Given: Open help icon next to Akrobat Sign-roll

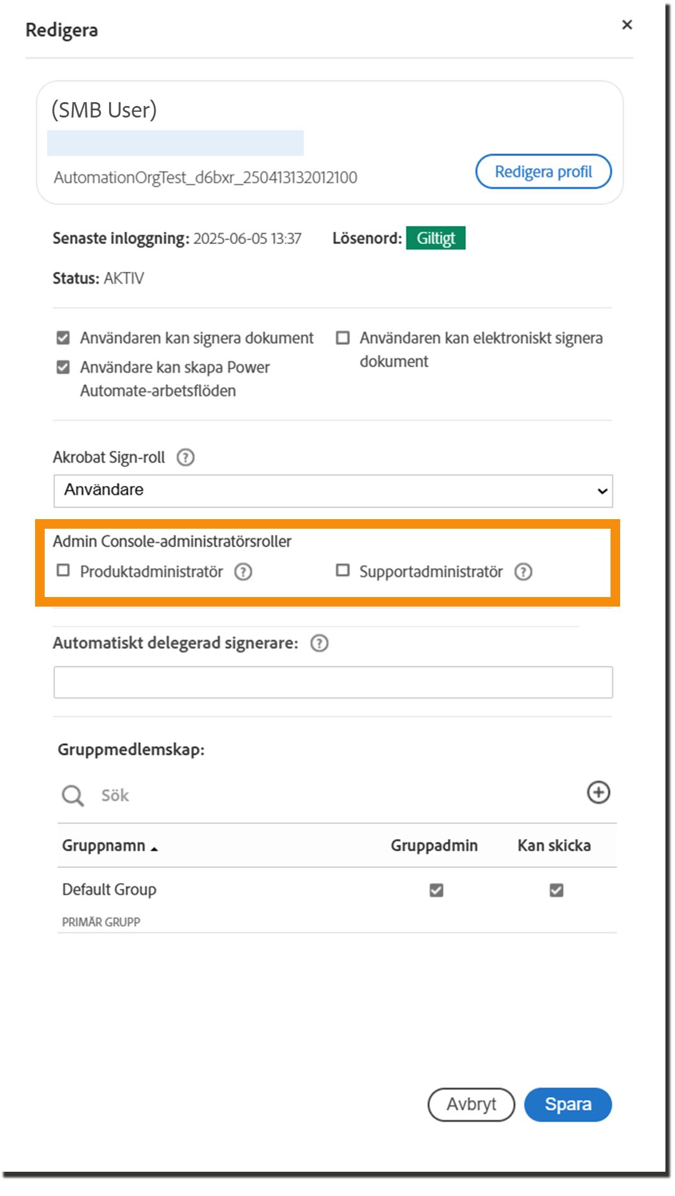Looking at the screenshot, I should 185,457.
